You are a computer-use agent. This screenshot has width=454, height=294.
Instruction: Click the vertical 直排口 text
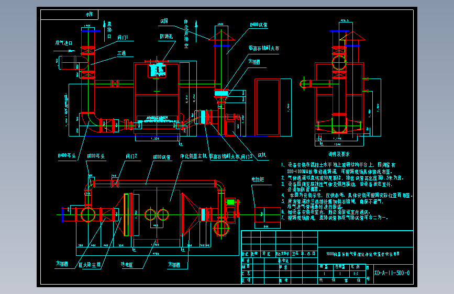tap(109, 30)
